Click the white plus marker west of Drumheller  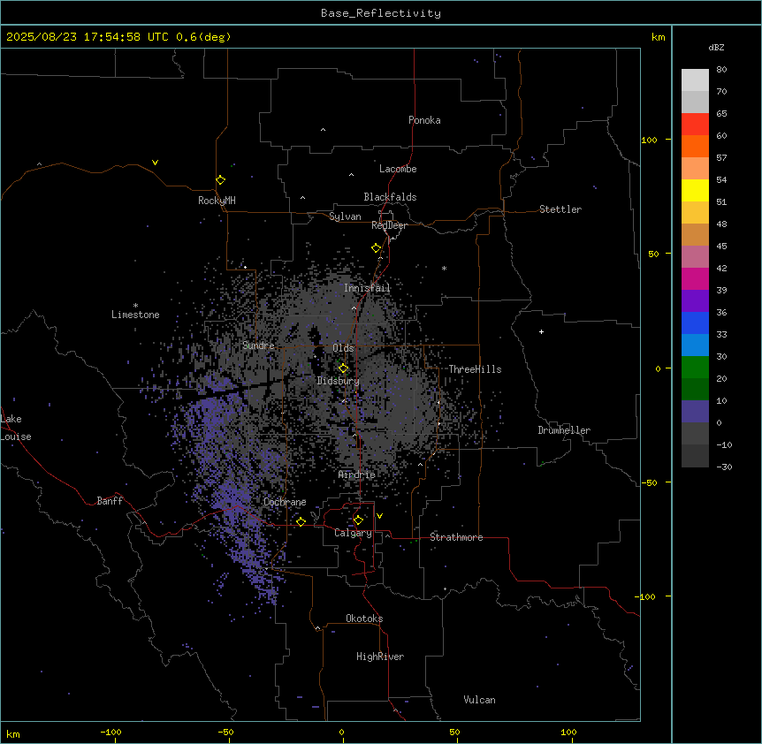tap(541, 331)
